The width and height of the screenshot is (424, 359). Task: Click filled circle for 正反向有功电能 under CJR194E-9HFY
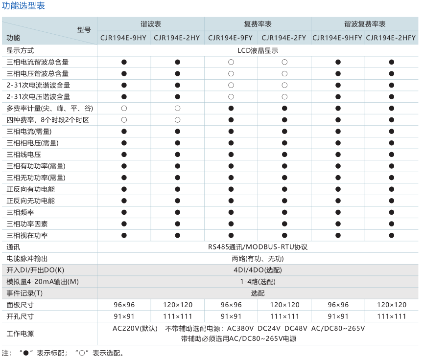coord(338,189)
